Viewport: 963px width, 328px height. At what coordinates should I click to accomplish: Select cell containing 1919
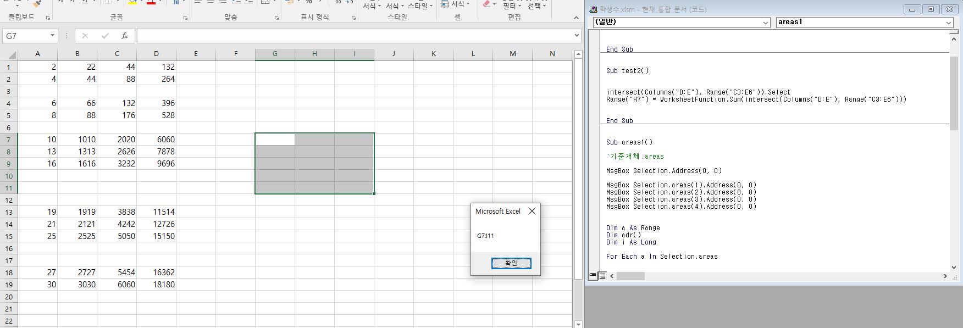(x=77, y=212)
